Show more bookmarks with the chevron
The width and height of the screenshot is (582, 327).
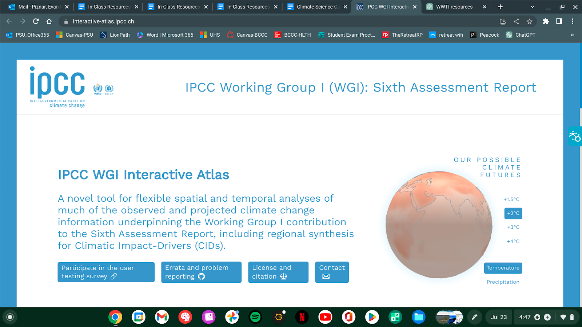pyautogui.click(x=572, y=35)
